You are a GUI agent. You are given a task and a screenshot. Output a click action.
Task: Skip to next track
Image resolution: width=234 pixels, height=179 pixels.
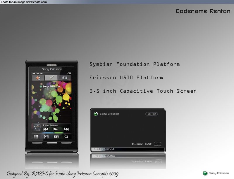(66, 129)
